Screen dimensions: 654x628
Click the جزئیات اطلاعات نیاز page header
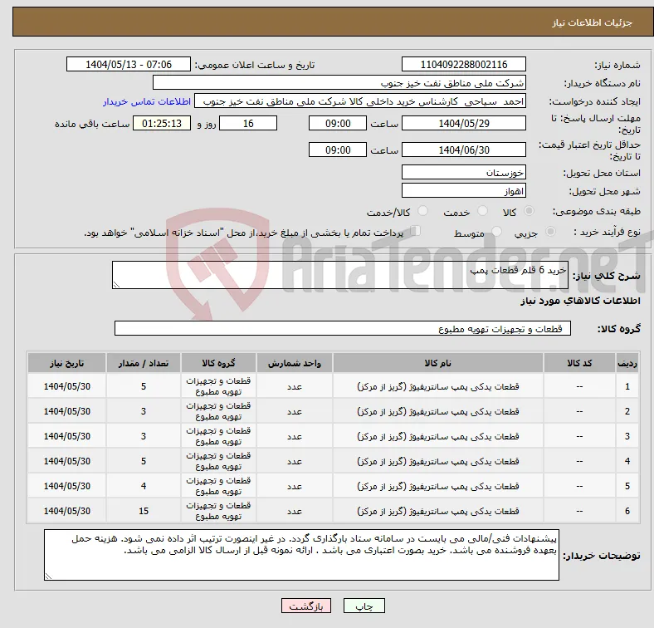click(x=593, y=22)
